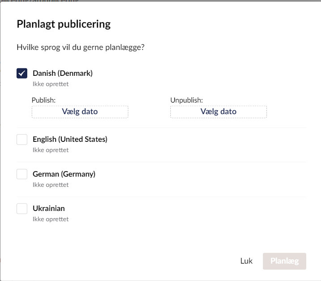Click 'Ikke oprettet' status under Danish
321x281 pixels.
[51, 84]
